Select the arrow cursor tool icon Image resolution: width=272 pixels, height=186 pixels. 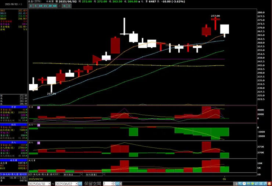pyautogui.click(x=240, y=183)
